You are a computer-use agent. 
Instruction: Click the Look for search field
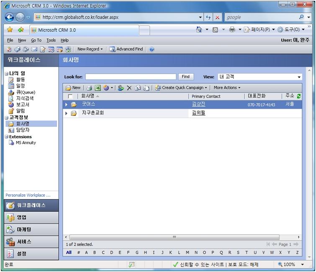[131, 77]
